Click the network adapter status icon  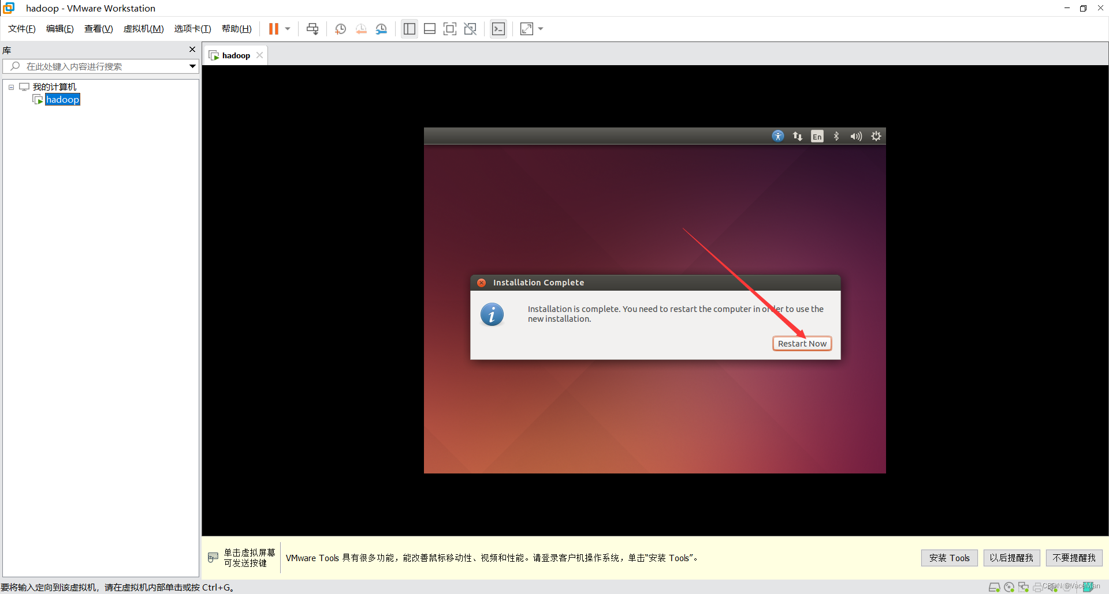[x=1023, y=587]
